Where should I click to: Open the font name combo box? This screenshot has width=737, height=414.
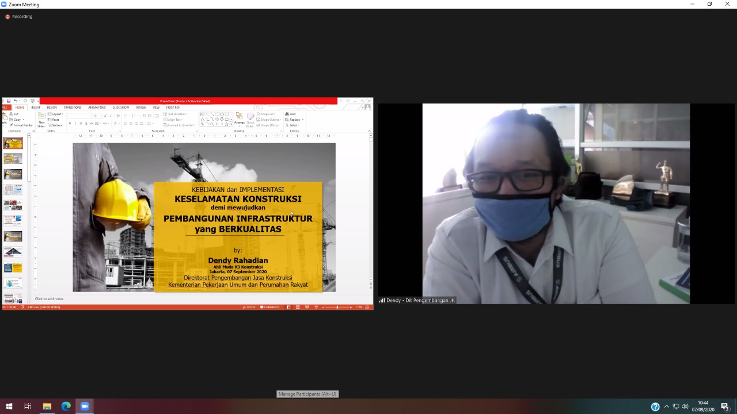click(x=80, y=116)
